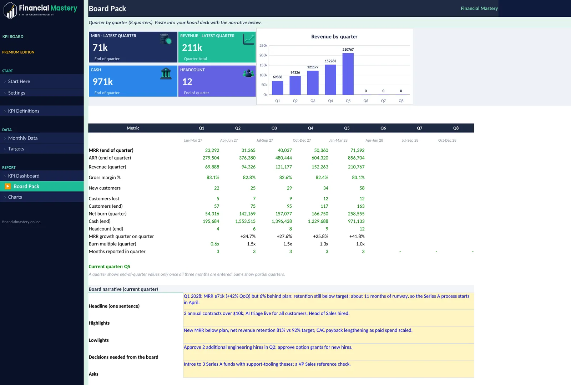Click the Headline narrative input cell
The image size is (571, 385).
tap(328, 301)
